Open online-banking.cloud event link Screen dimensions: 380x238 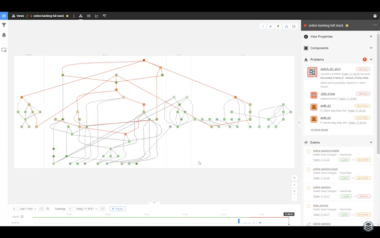click(325, 169)
